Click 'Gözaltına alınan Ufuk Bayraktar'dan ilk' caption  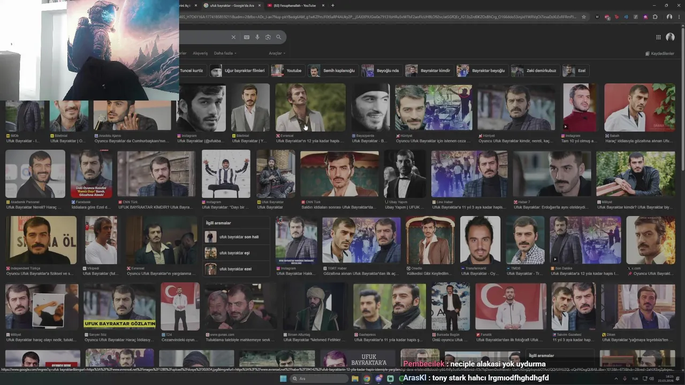click(361, 273)
